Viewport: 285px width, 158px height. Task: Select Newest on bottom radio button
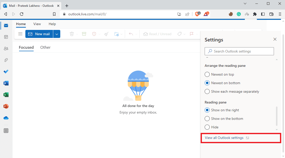click(x=207, y=83)
